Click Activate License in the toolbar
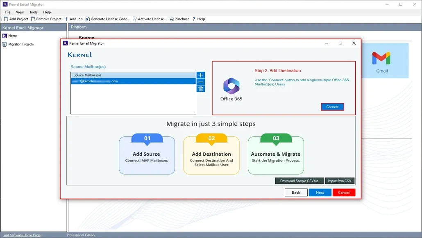 pos(150,19)
